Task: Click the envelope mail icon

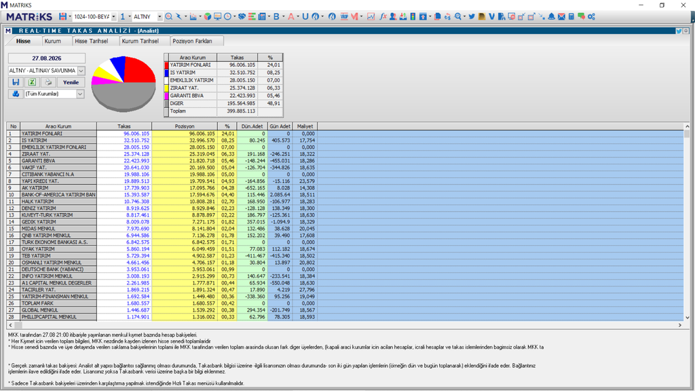Action: [561, 16]
